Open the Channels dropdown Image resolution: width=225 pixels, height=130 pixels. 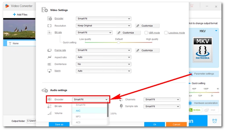pyautogui.click(x=162, y=100)
